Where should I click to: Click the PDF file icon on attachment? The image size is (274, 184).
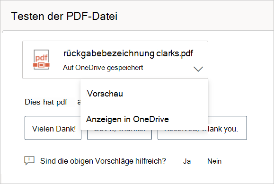41,60
